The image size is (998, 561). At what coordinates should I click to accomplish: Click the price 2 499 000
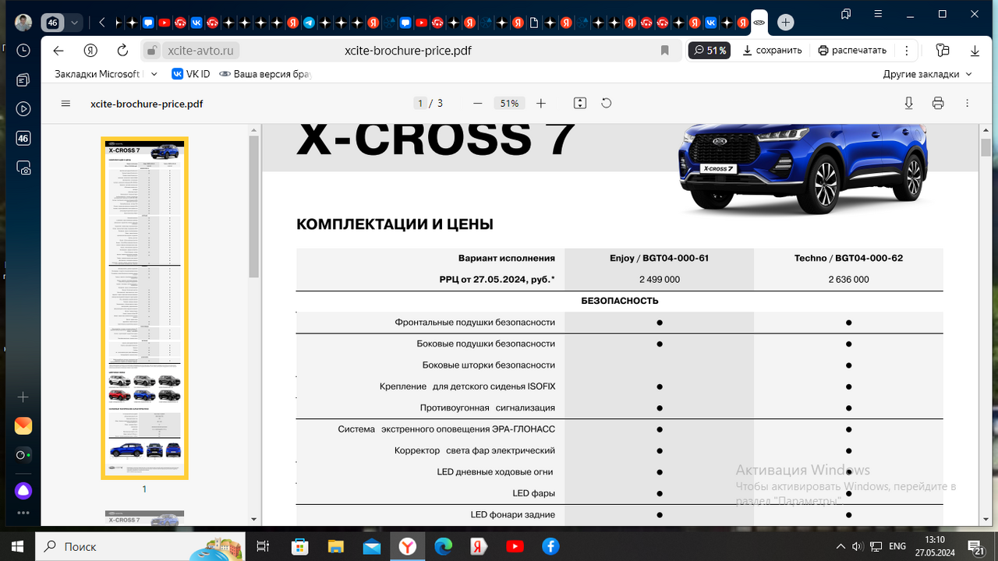[x=659, y=279]
